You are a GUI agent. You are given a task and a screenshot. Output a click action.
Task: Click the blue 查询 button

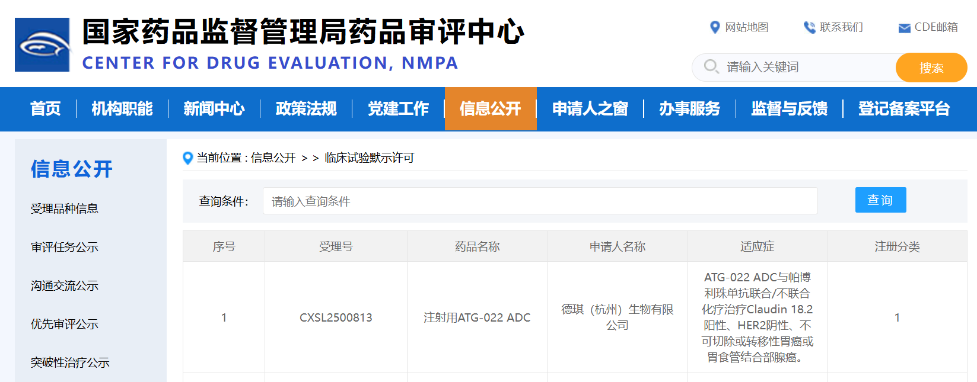coord(880,200)
